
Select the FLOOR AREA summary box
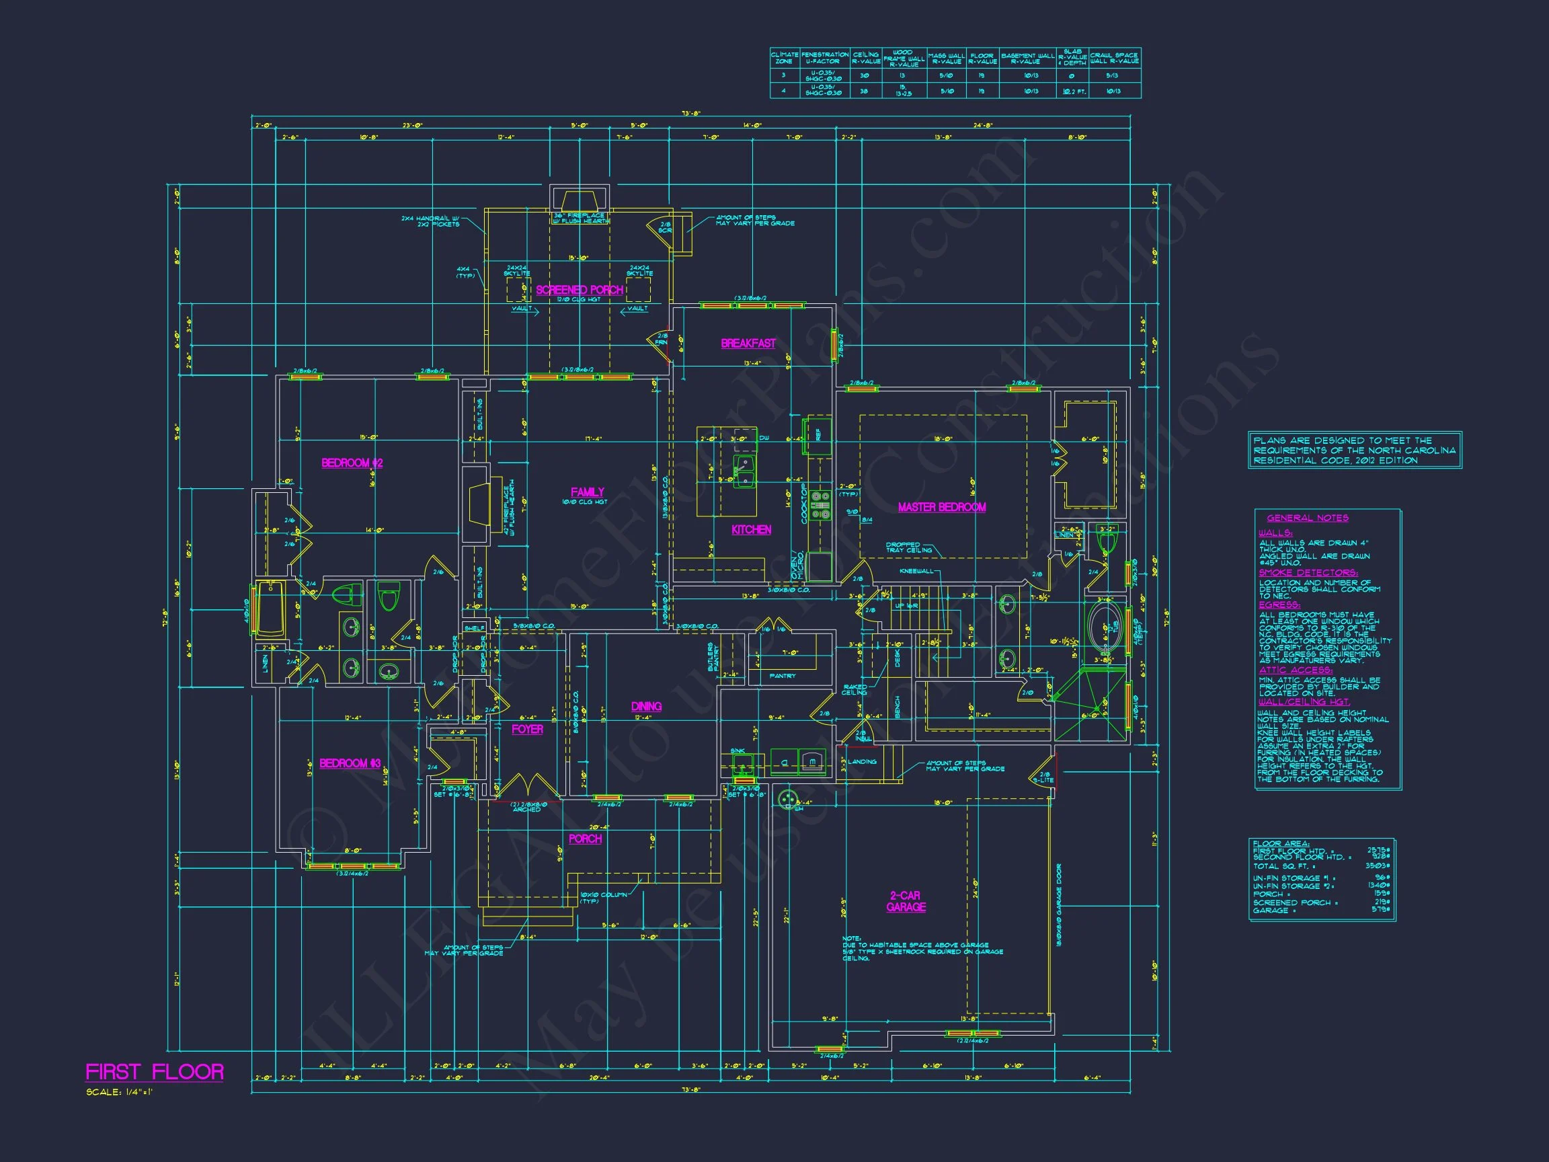coord(1320,878)
